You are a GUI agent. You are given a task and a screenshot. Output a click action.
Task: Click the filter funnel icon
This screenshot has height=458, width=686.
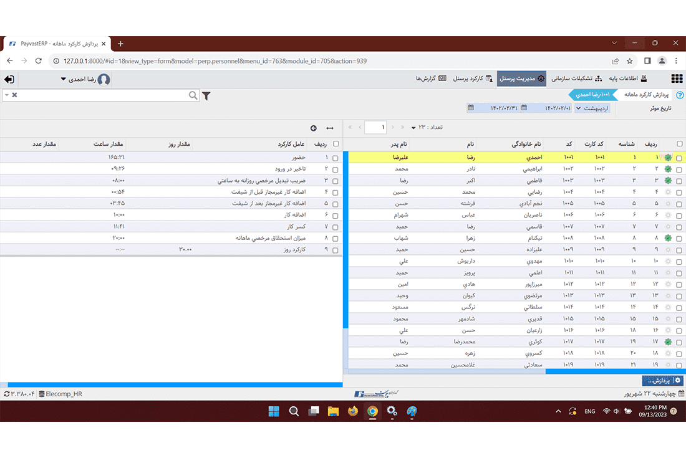click(x=206, y=95)
